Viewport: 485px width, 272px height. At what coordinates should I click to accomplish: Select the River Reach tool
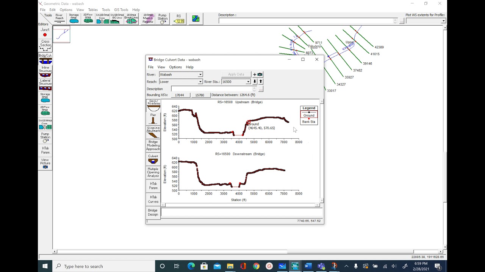tap(59, 19)
